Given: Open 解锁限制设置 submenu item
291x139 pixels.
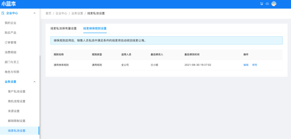Looking at the screenshot, I should click(x=17, y=121).
